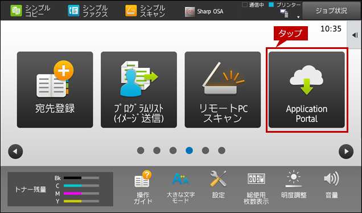Expand the printer status dropdown arrow
The width and height of the screenshot is (362, 213).
tap(298, 17)
